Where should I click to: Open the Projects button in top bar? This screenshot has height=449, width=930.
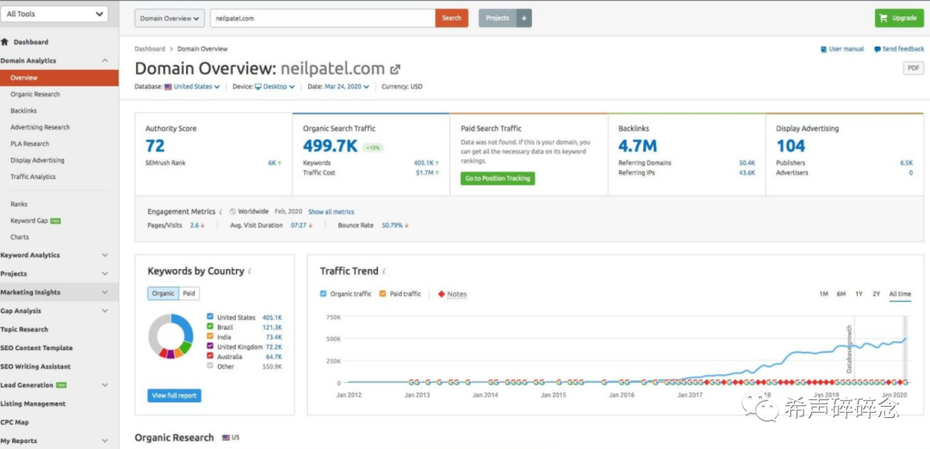(497, 18)
